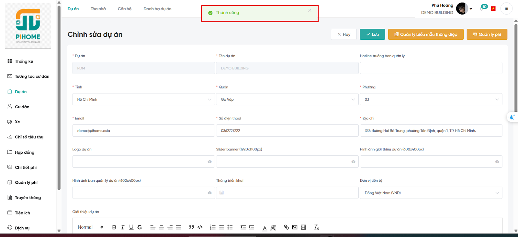This screenshot has width=518, height=237.
Task: Expand the Quận dropdown showing Gò Vấp
Action: coord(287,99)
